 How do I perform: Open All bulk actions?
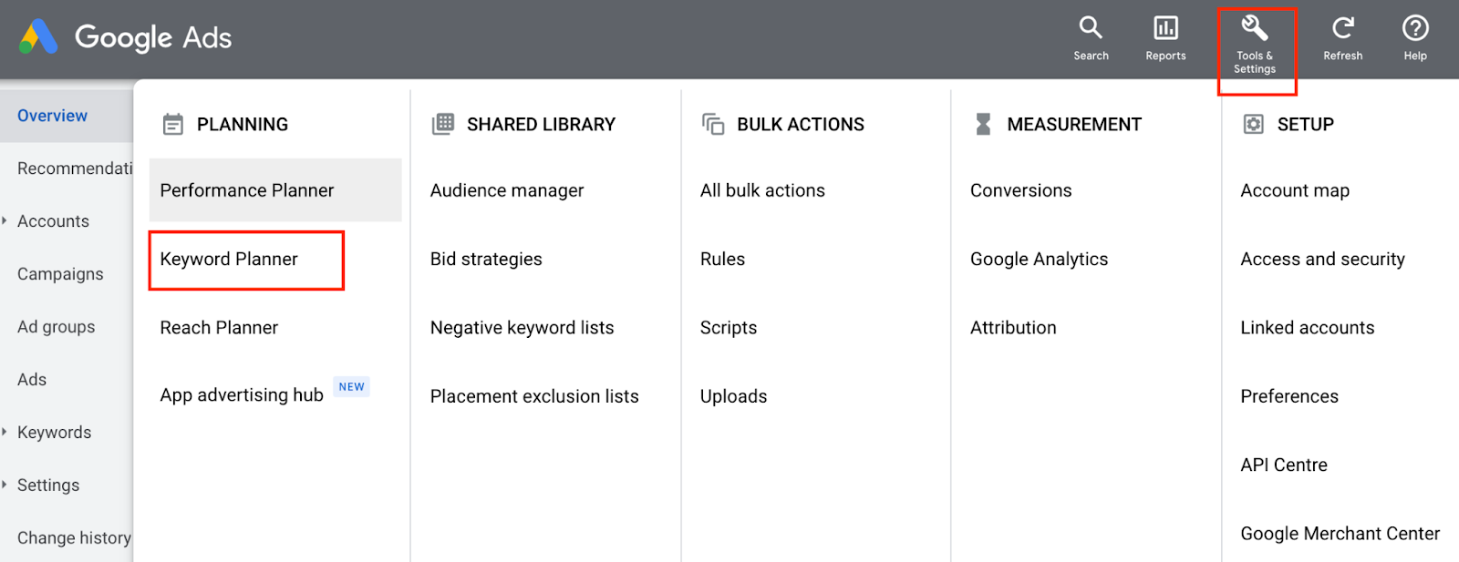[762, 190]
